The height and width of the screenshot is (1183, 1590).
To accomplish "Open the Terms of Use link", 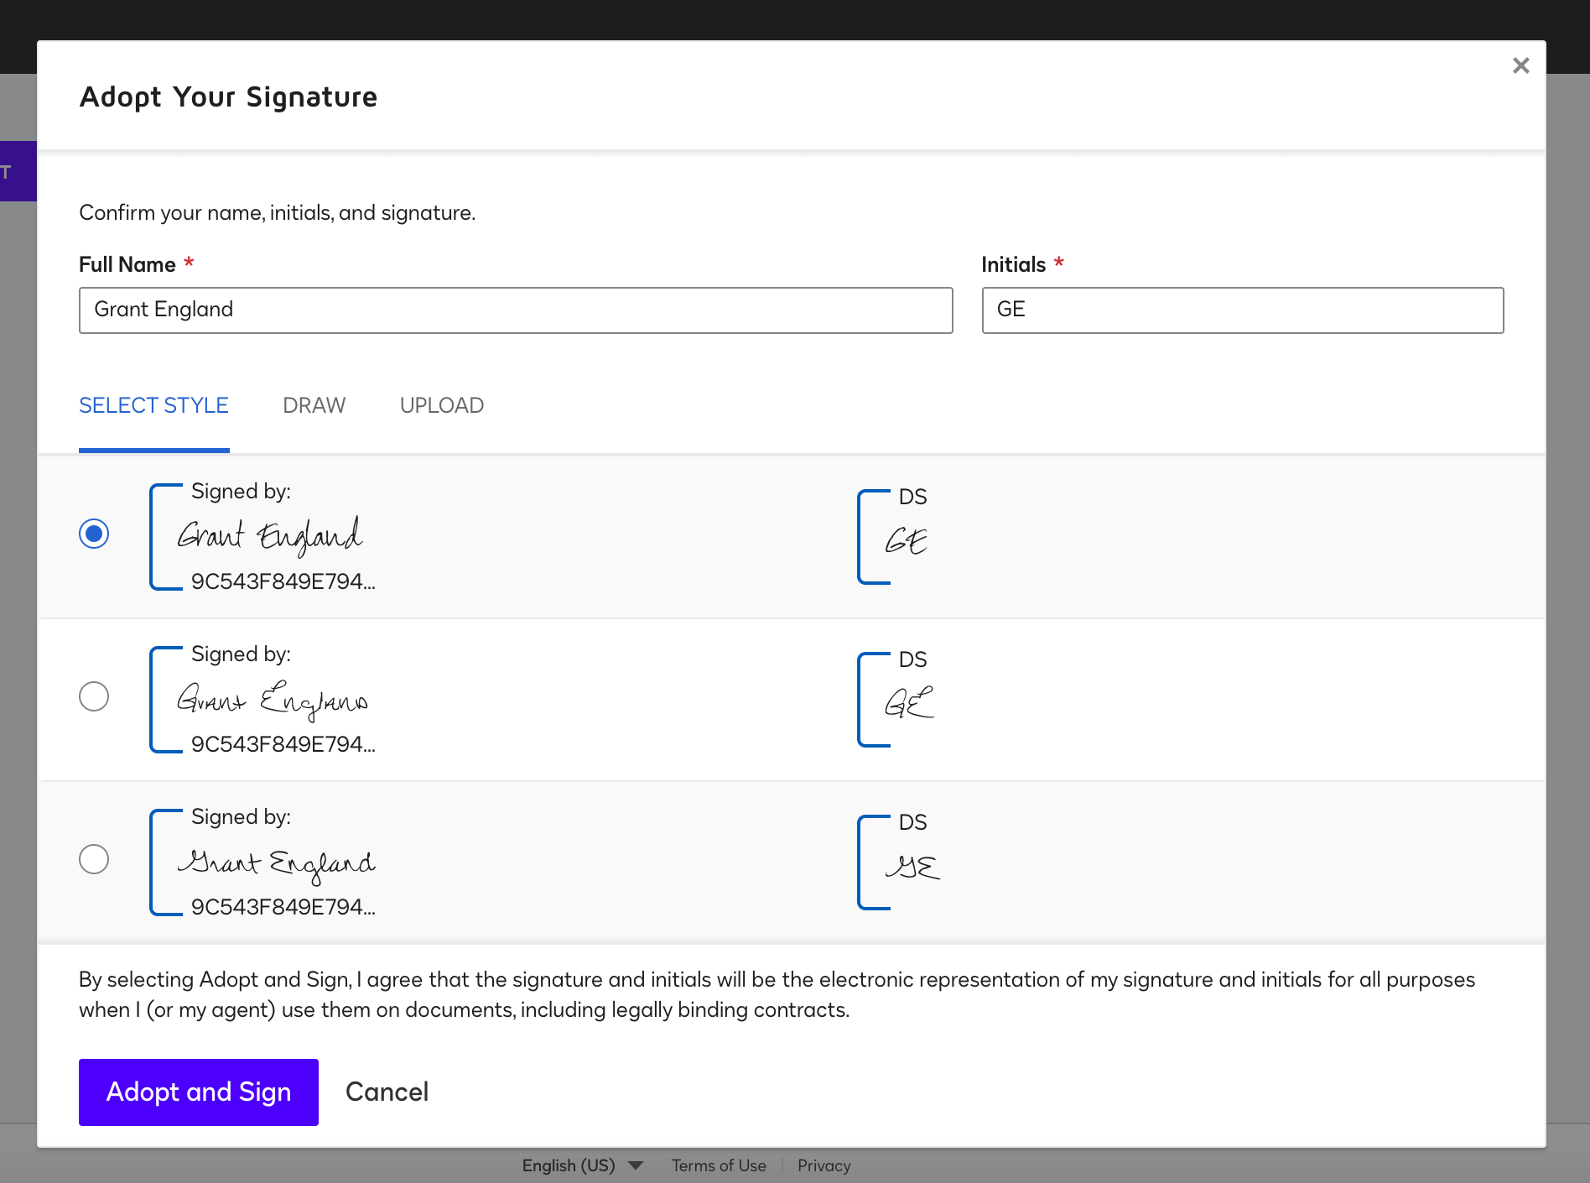I will coord(719,1165).
